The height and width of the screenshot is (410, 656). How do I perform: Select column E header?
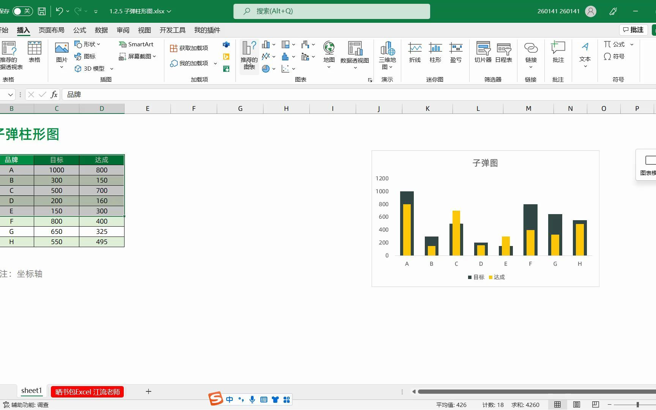[x=147, y=109]
